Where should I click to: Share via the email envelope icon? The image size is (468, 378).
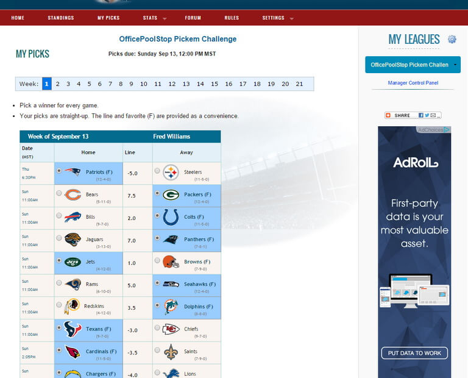click(433, 115)
